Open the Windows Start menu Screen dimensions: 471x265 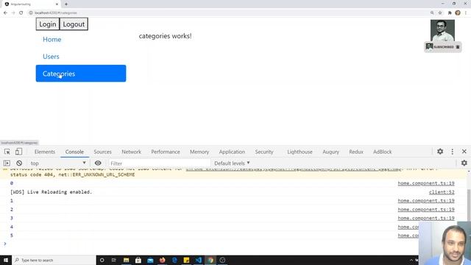click(6, 260)
